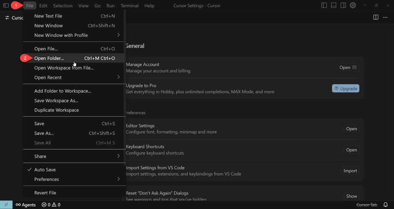This screenshot has width=394, height=209.
Task: Open the editor More Actions ellipsis
Action: [x=385, y=17]
